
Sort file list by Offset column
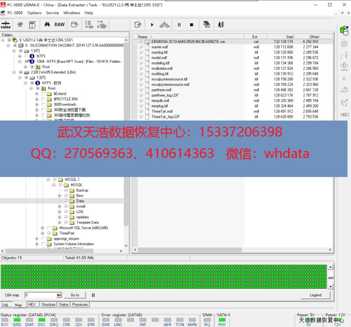click(307, 36)
